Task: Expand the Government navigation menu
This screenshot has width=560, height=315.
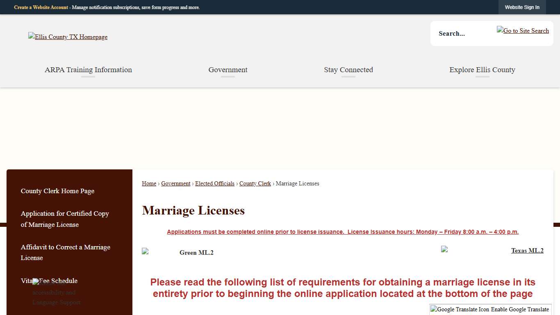Action: [x=228, y=70]
